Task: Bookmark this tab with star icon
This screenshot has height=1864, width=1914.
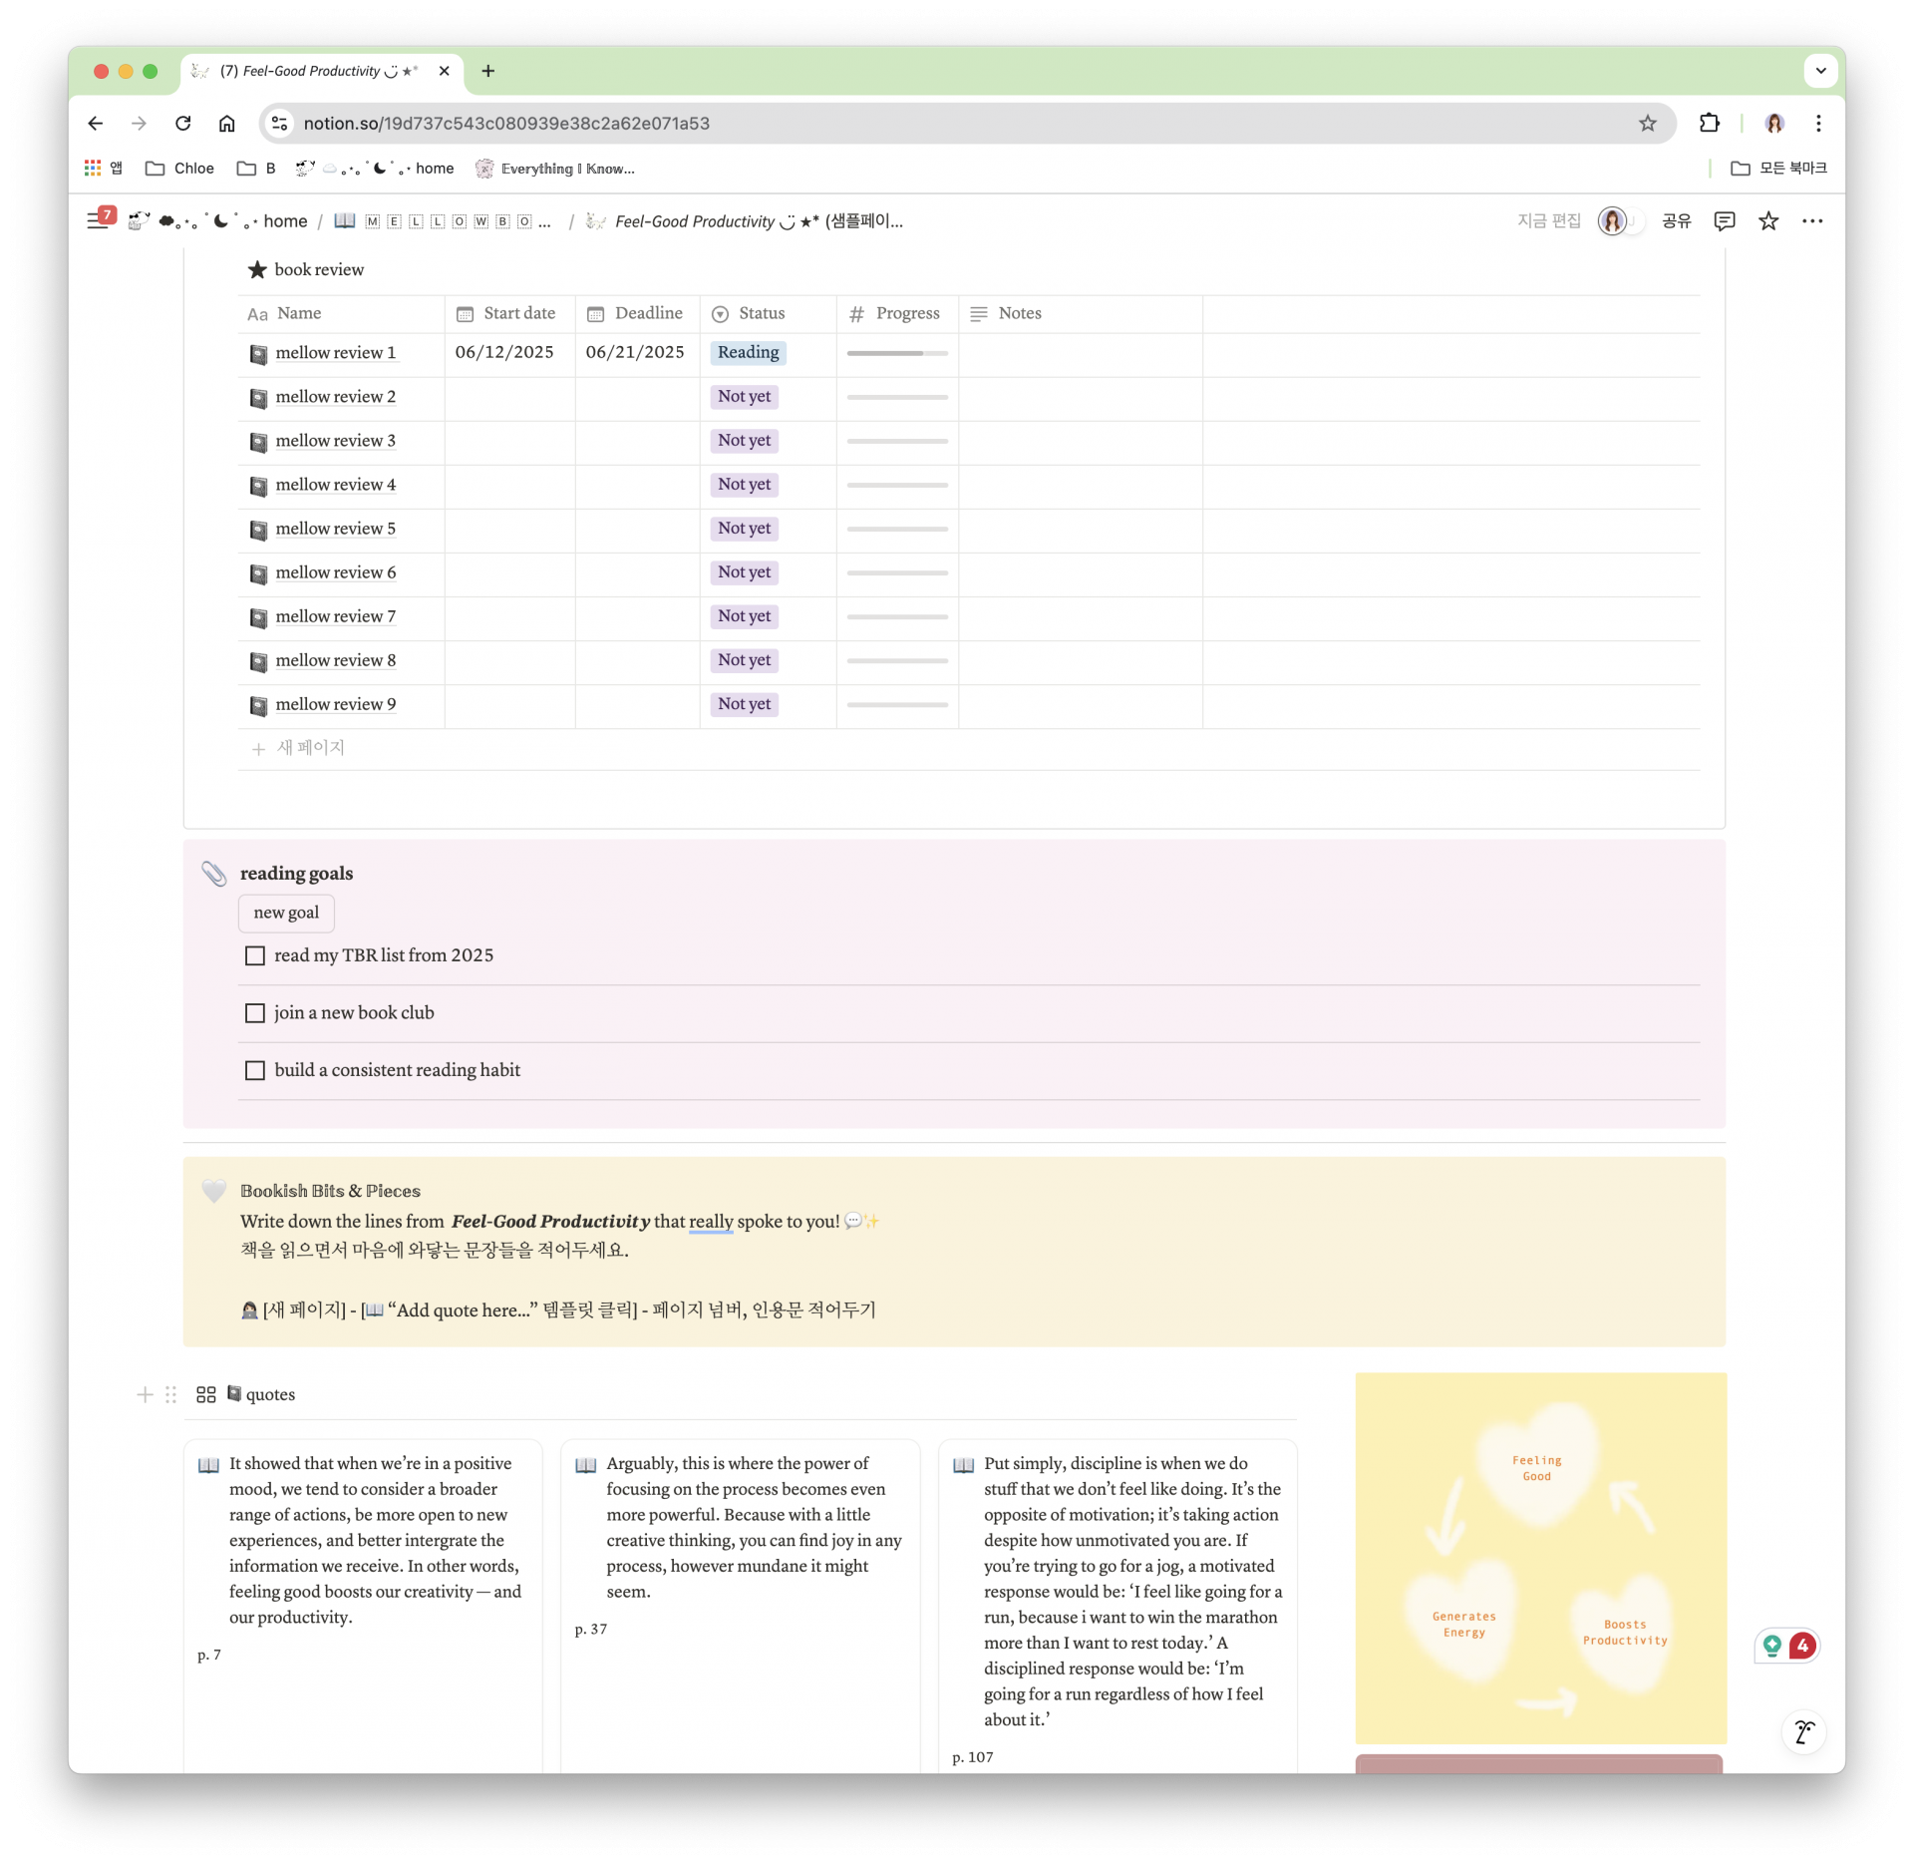Action: point(1647,123)
